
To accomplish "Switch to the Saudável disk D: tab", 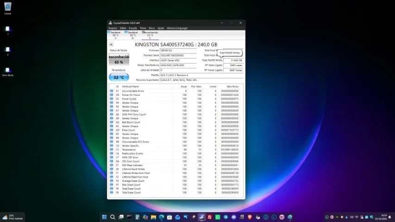I will 133,35.
